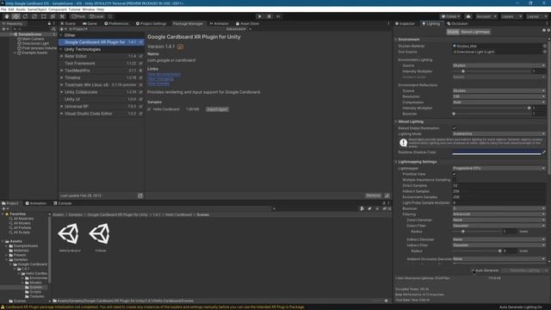Expand the Universal RP package entry

61,107
